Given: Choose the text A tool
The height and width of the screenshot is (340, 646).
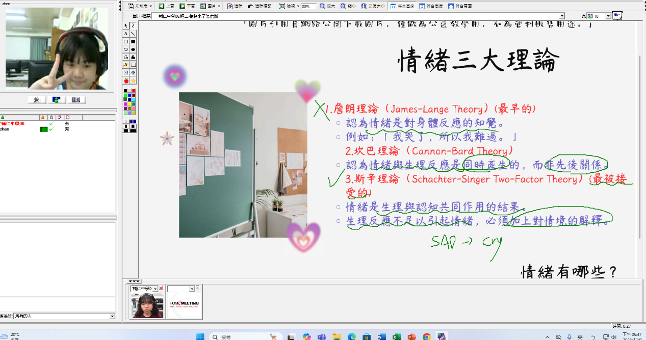Looking at the screenshot, I should [126, 34].
